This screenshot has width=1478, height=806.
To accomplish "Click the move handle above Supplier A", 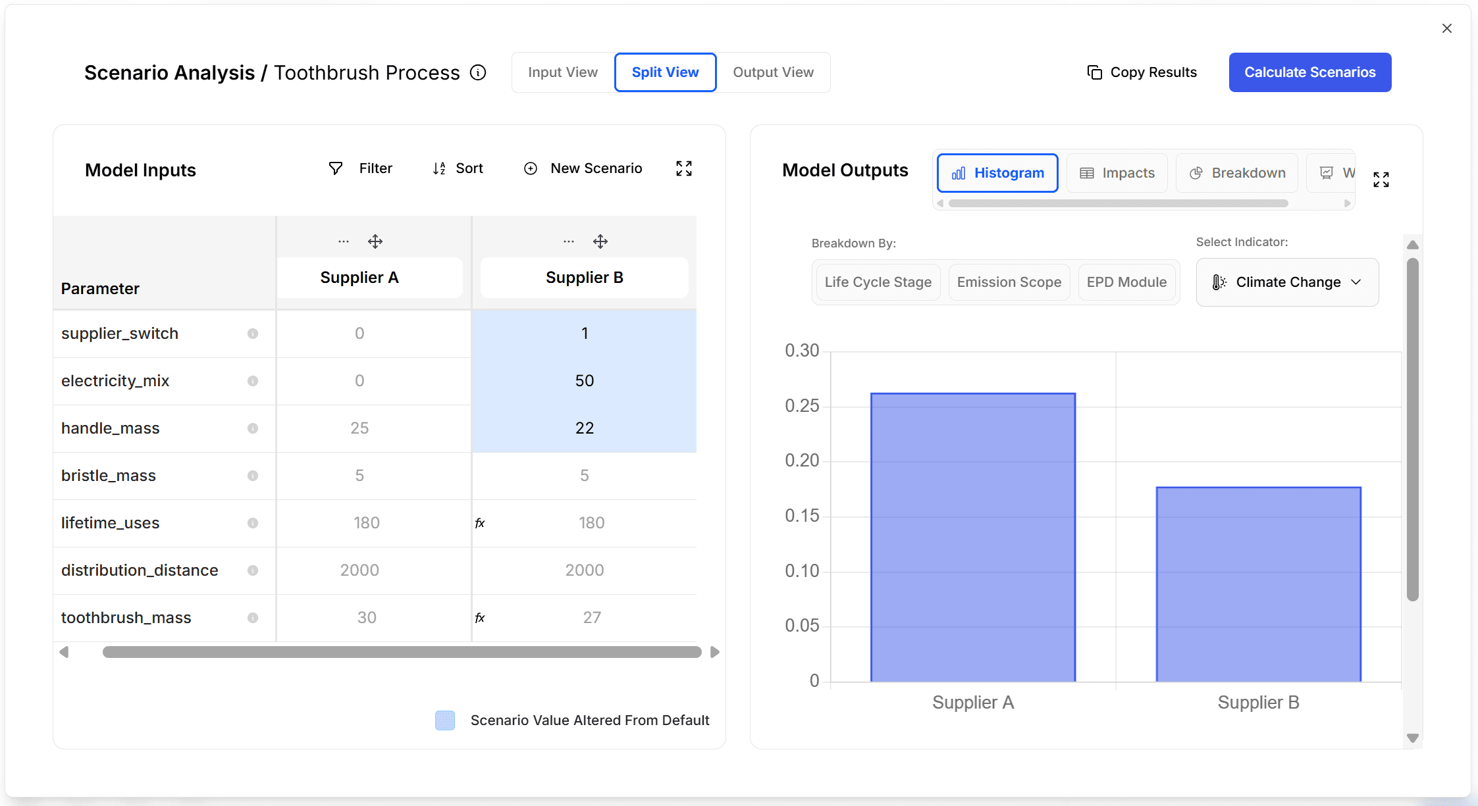I will pyautogui.click(x=375, y=241).
